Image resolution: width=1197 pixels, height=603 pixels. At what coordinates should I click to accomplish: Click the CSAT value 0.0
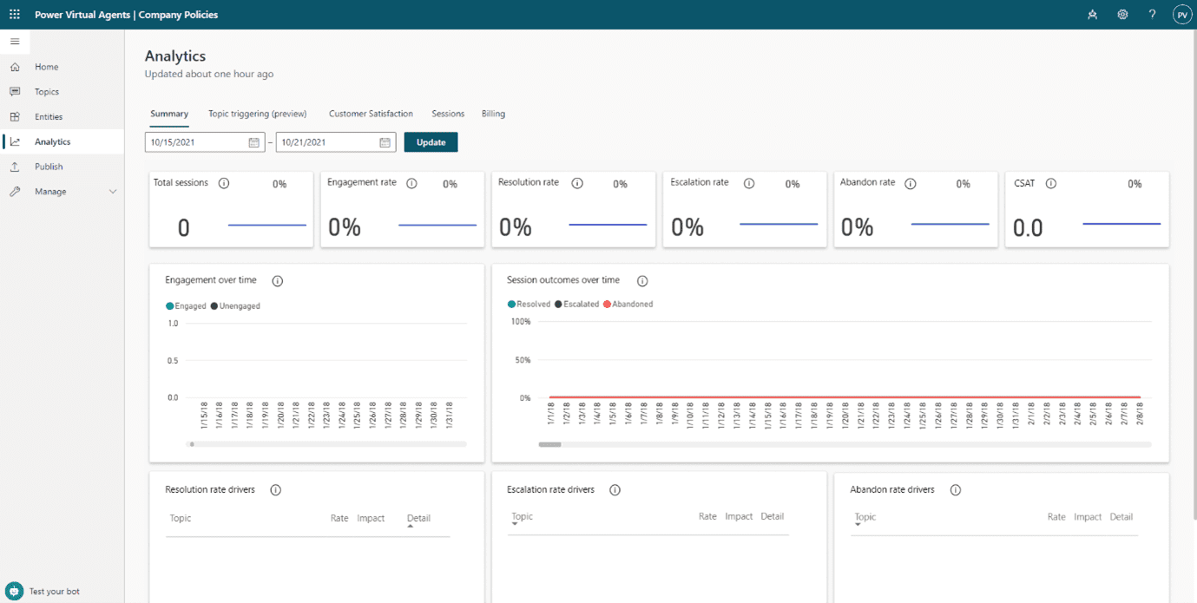[x=1028, y=228]
